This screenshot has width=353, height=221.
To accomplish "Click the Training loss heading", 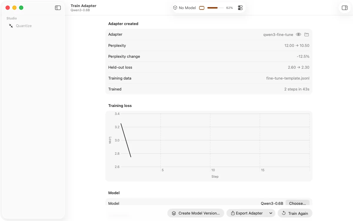I will [x=120, y=106].
